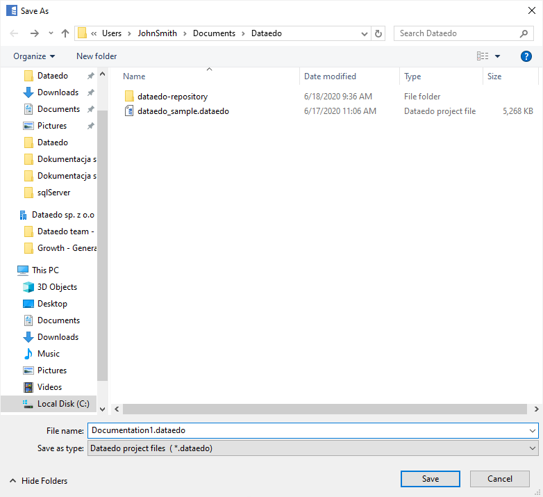Click New folder in the toolbar

point(97,56)
